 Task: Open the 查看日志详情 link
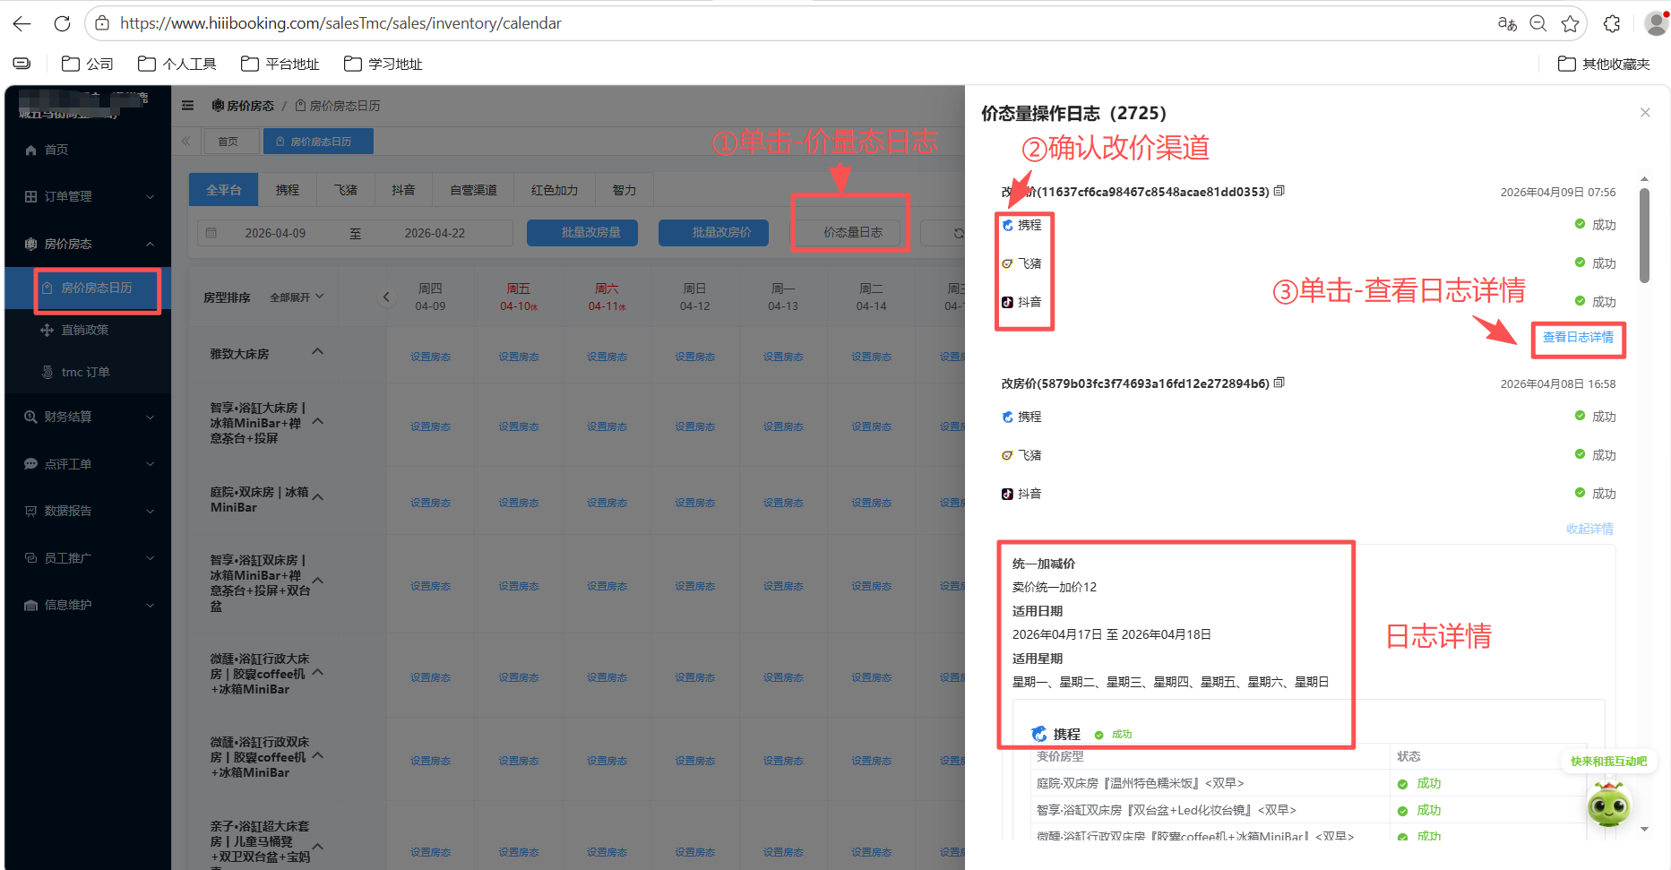tap(1578, 338)
